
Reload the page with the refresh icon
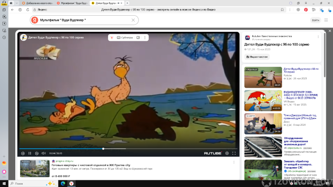(x=28, y=10)
